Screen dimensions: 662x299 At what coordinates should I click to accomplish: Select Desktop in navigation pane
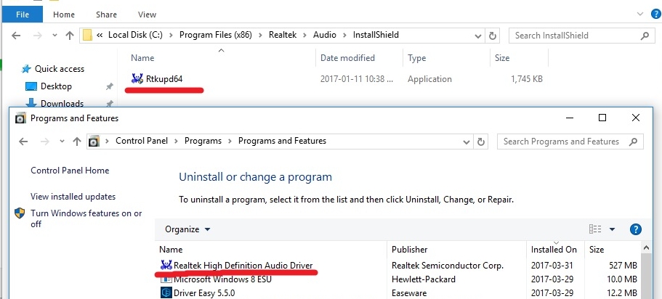pos(56,86)
